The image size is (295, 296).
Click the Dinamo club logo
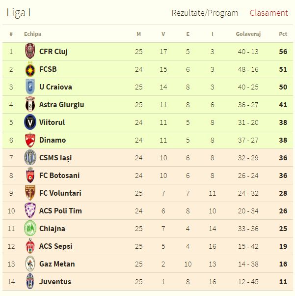click(30, 140)
